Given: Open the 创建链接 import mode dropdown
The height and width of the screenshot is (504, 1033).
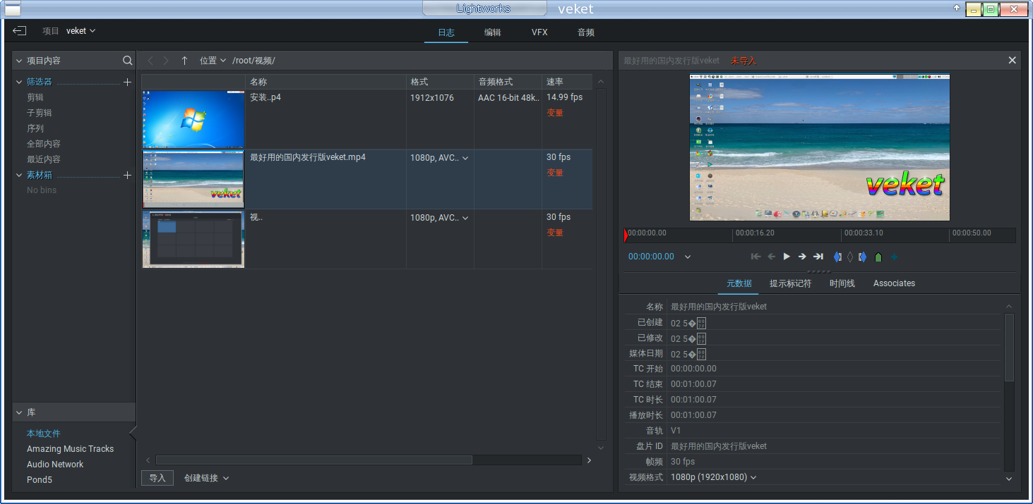Looking at the screenshot, I should (206, 478).
